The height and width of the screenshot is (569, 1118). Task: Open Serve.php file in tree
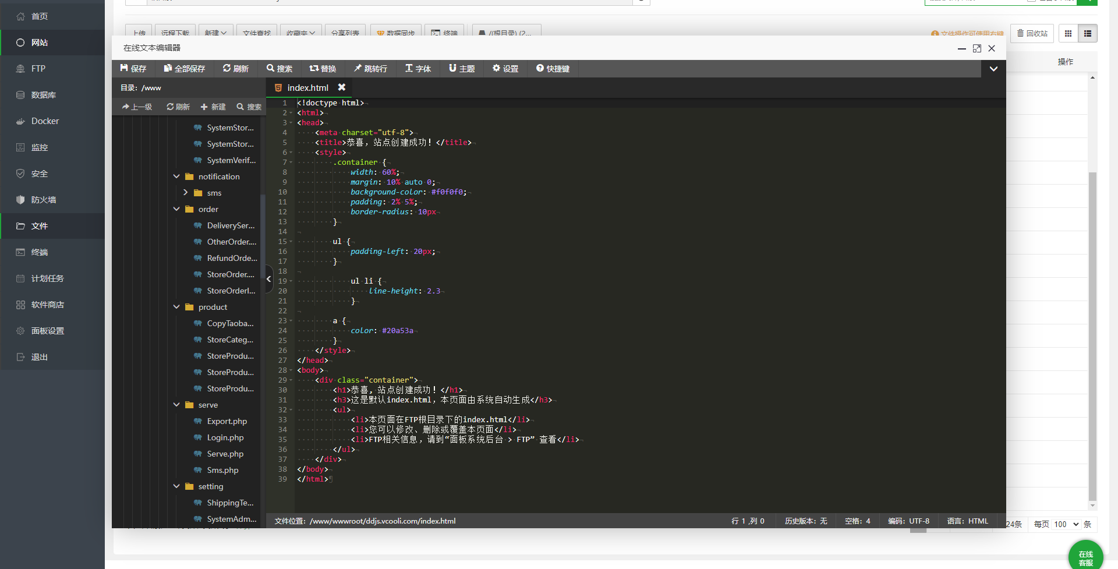click(225, 454)
